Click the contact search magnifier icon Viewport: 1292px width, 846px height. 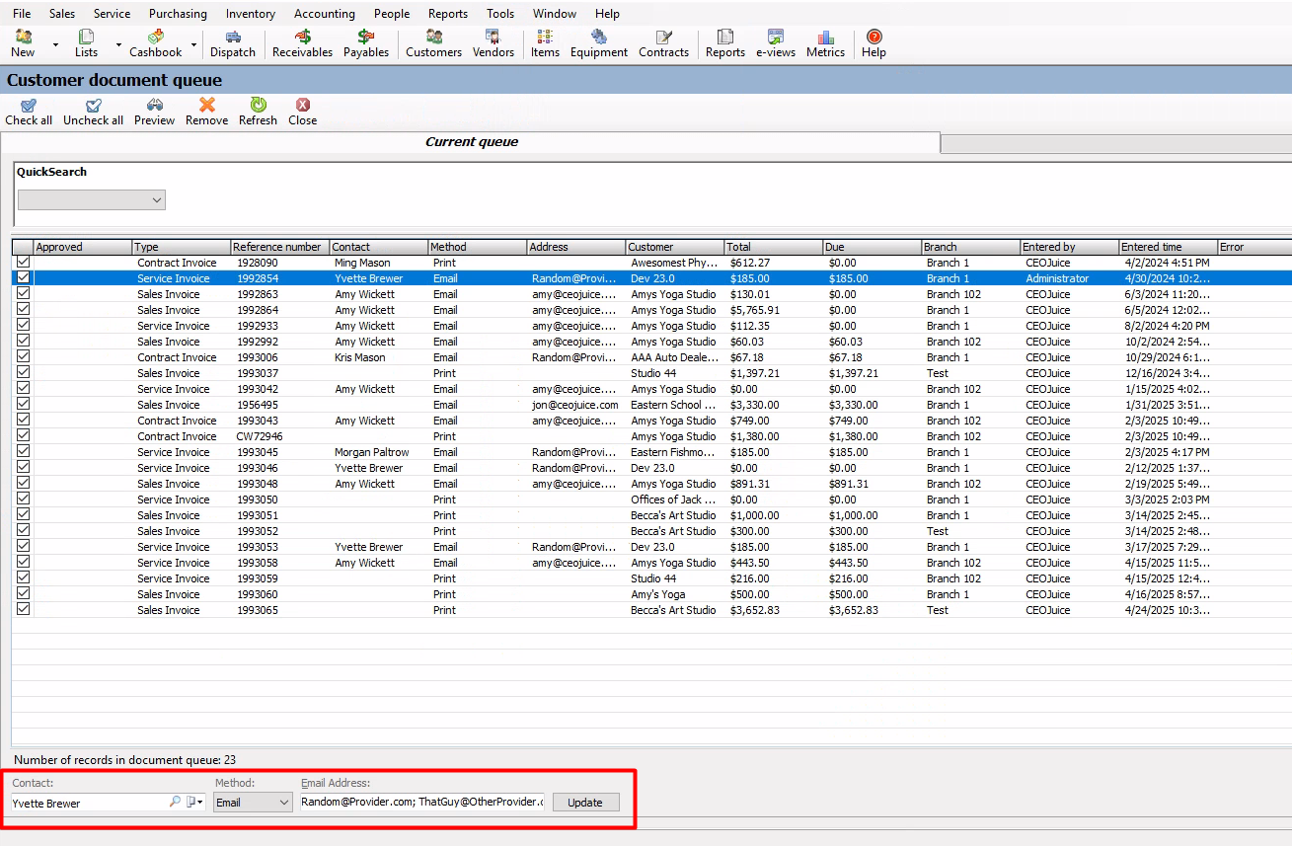point(175,803)
